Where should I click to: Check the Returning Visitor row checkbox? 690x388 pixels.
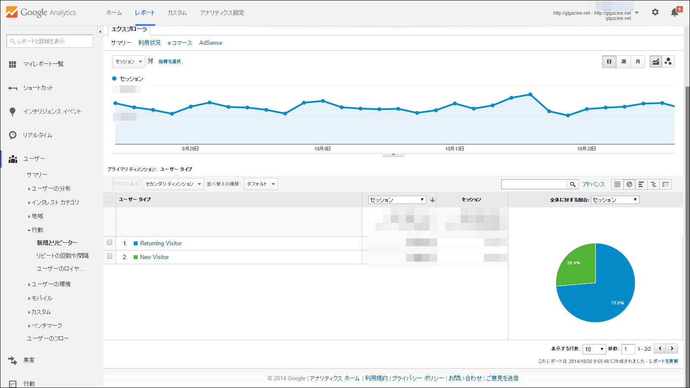[x=110, y=243]
